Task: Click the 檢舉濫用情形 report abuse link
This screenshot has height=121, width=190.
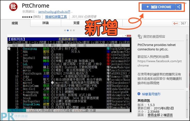Action: pyautogui.click(x=151, y=94)
